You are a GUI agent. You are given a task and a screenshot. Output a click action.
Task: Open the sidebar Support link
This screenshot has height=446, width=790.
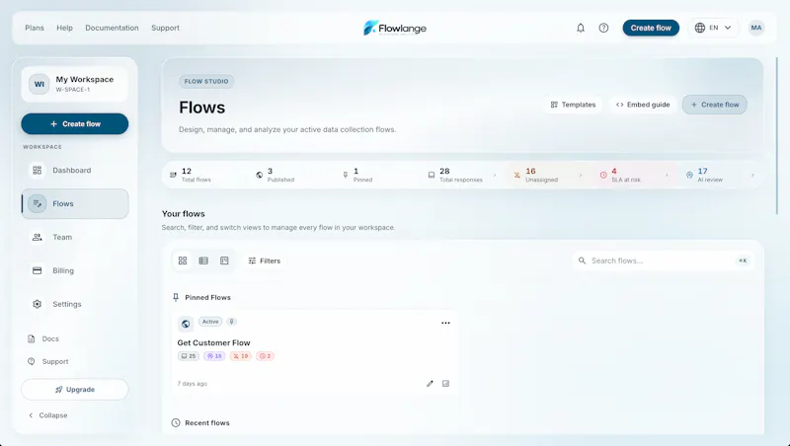pos(47,361)
